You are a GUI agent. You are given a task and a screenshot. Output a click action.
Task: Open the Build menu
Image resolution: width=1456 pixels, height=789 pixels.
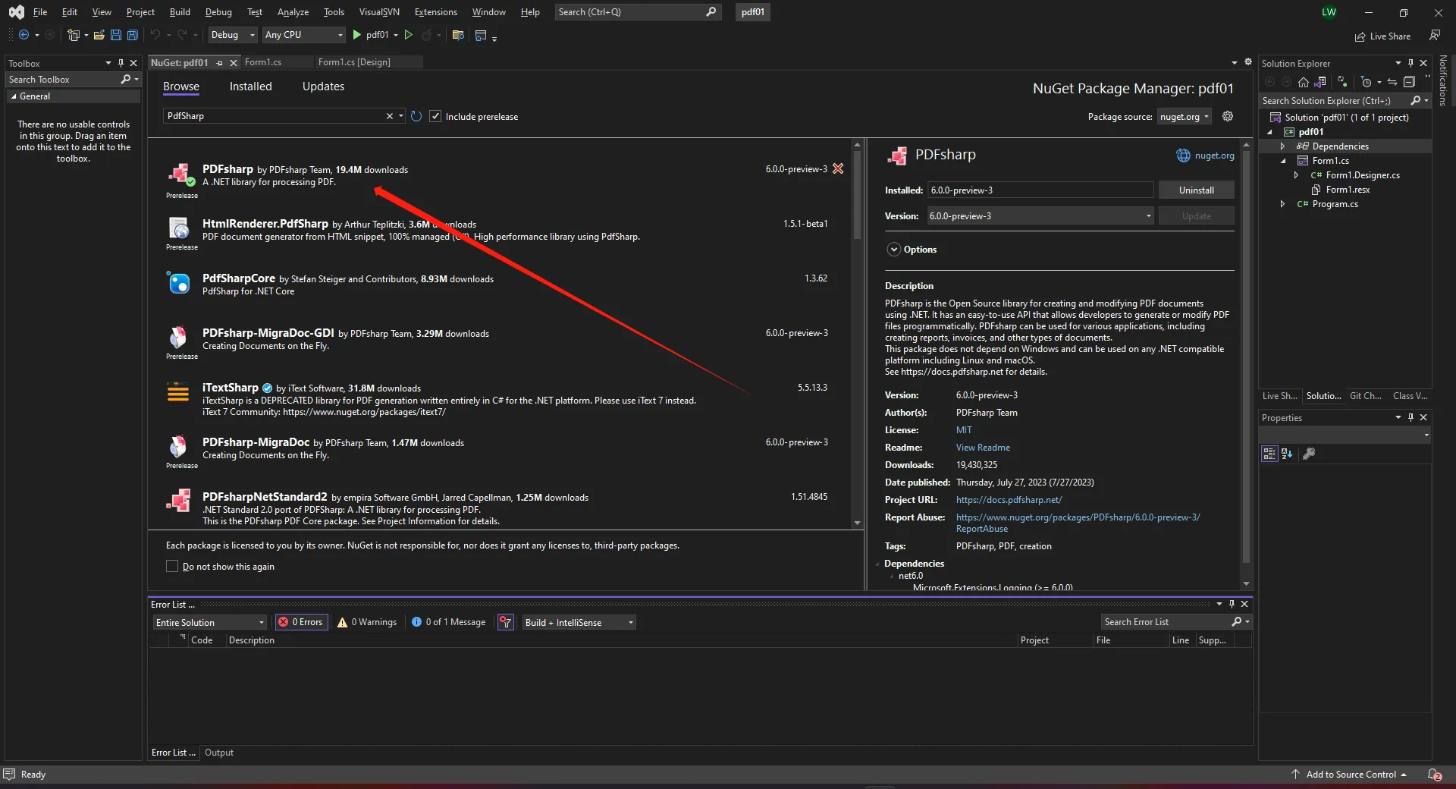tap(180, 12)
